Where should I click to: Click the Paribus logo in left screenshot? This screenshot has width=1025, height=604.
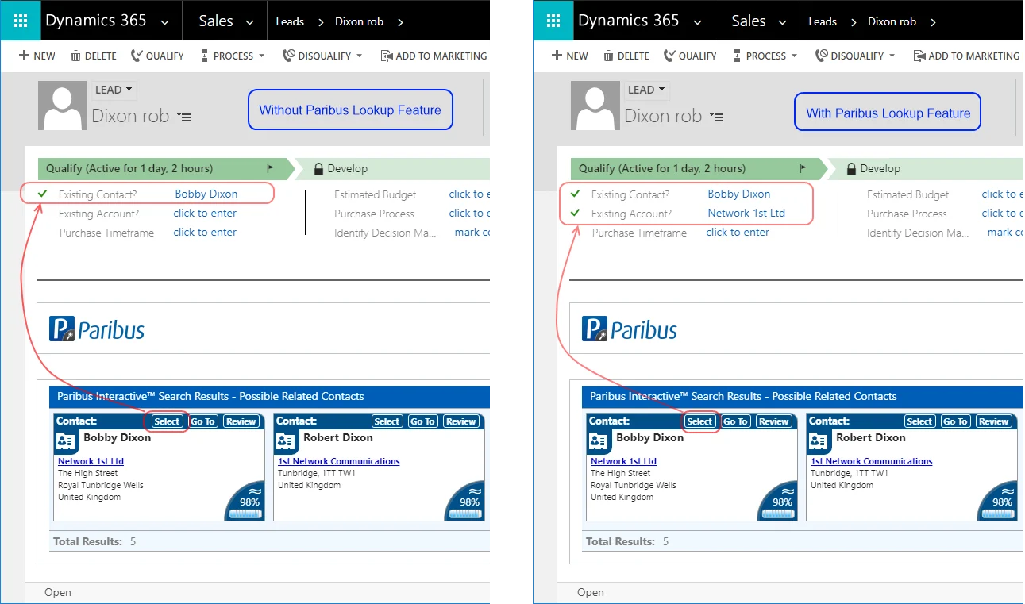click(x=97, y=329)
